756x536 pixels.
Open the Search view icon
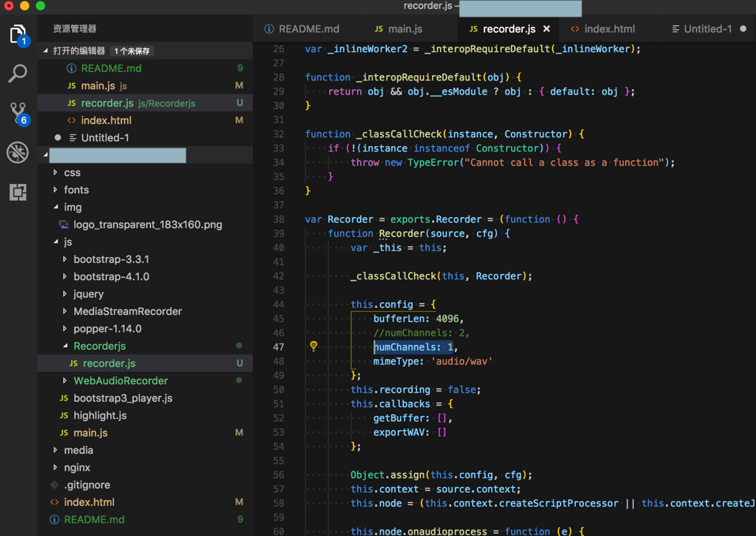point(17,73)
